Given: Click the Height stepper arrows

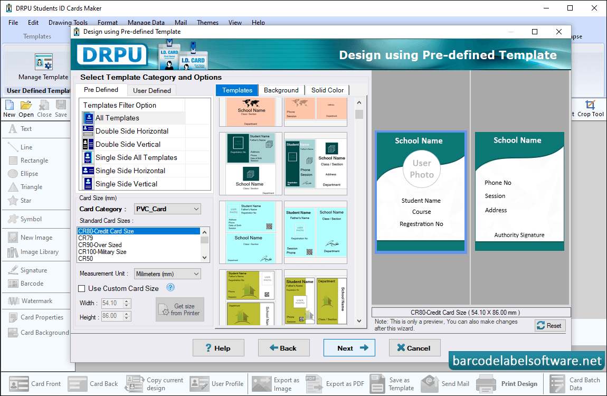Looking at the screenshot, I should 127,316.
